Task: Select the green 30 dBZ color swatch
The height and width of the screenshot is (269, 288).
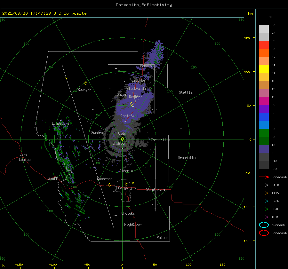Action: 264,133
